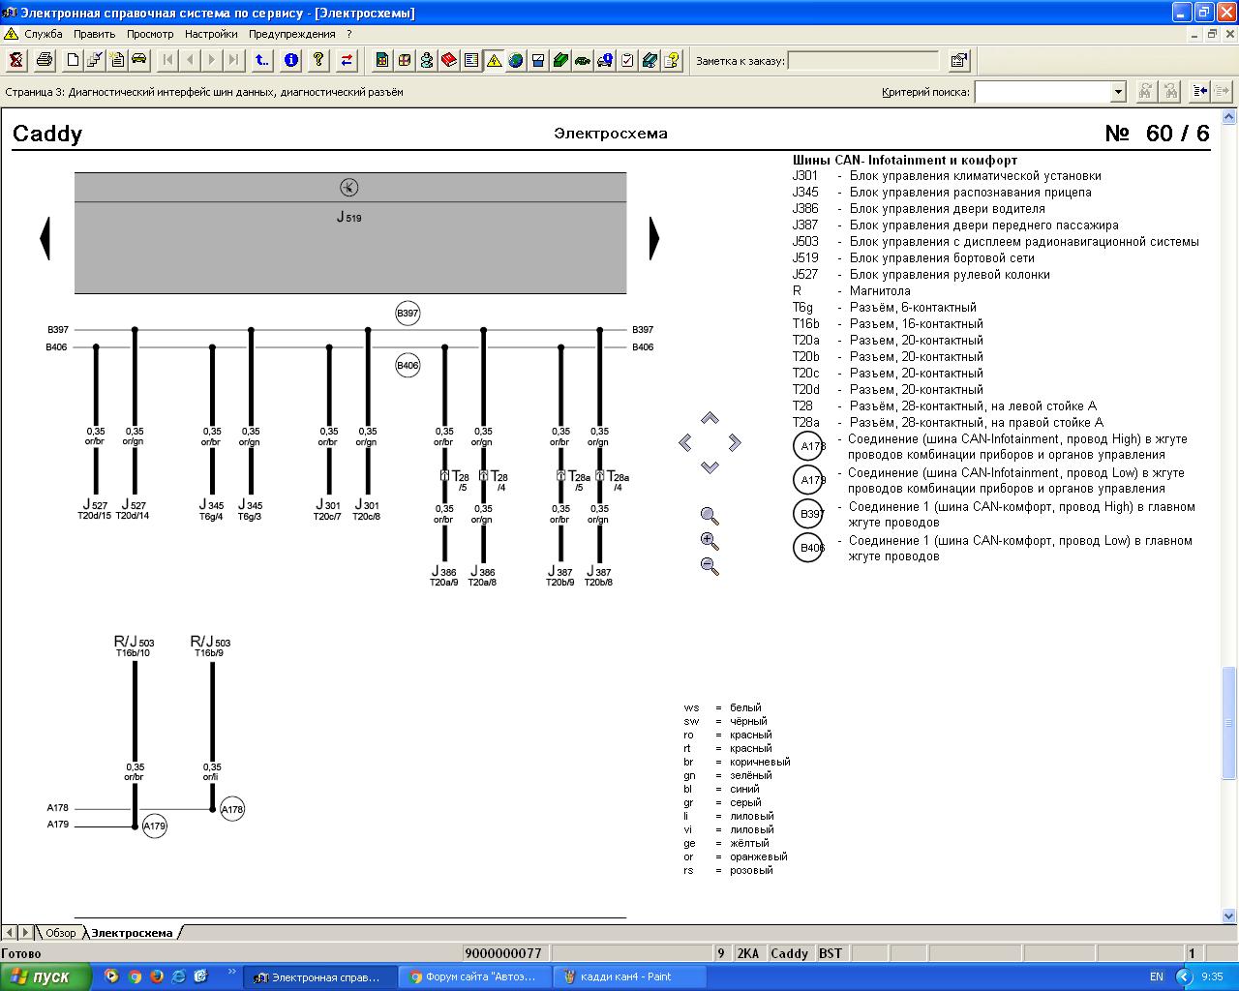Viewport: 1239px width, 991px height.
Task: Click the Заметка к заказу input field
Action: pyautogui.click(x=863, y=61)
